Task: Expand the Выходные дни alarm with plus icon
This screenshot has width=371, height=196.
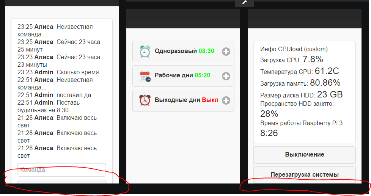Action: (226, 100)
